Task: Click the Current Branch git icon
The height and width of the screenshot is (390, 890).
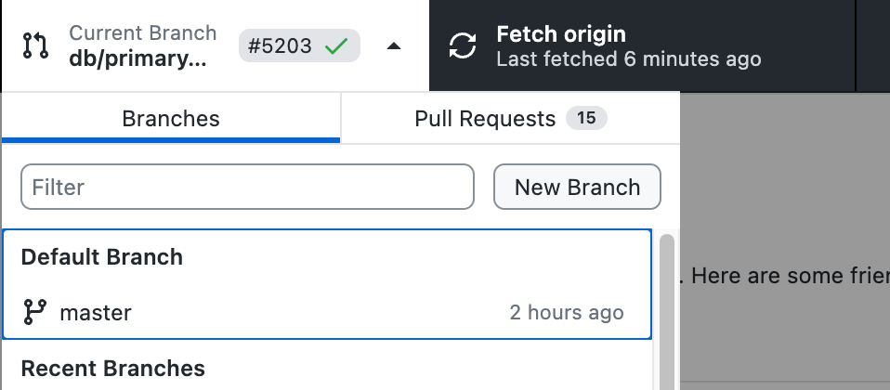Action: [35, 45]
